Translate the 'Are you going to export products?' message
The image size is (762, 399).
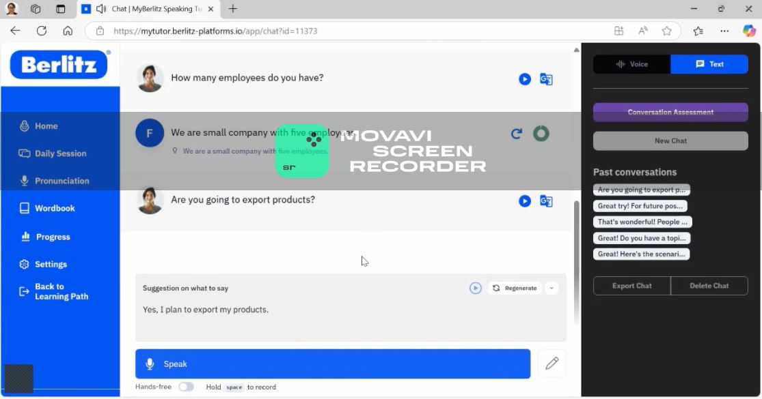[546, 201]
